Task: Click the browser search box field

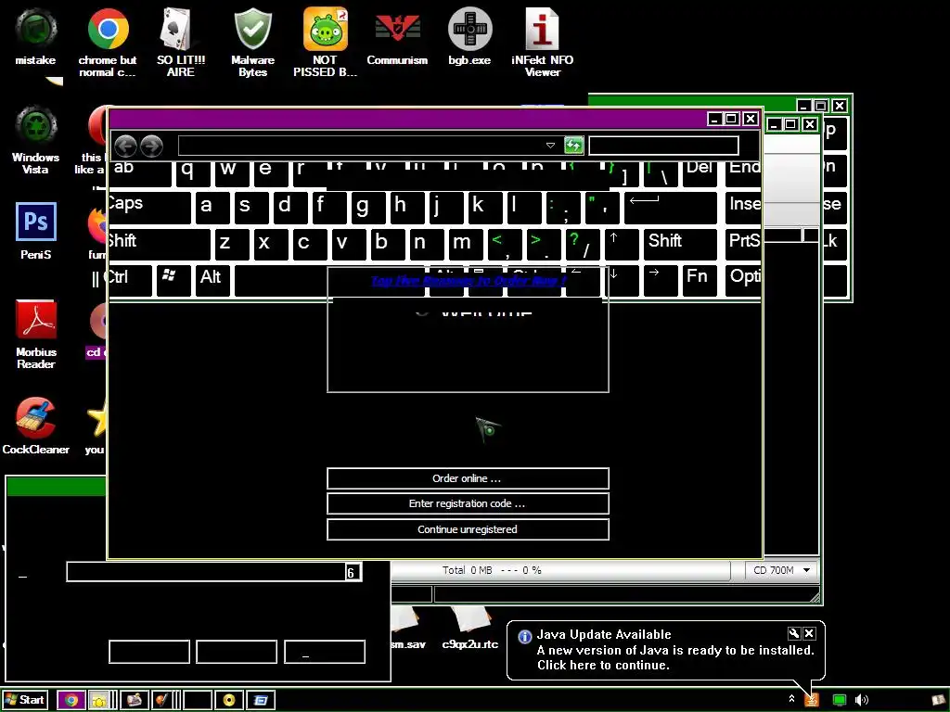Action: point(664,146)
